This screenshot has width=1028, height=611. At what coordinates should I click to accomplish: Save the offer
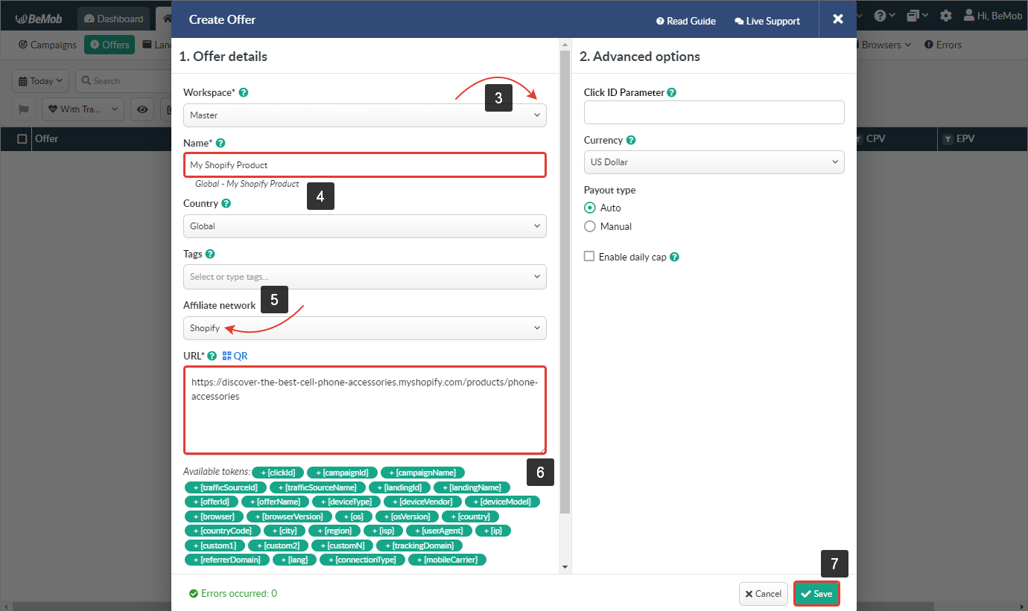tap(816, 594)
